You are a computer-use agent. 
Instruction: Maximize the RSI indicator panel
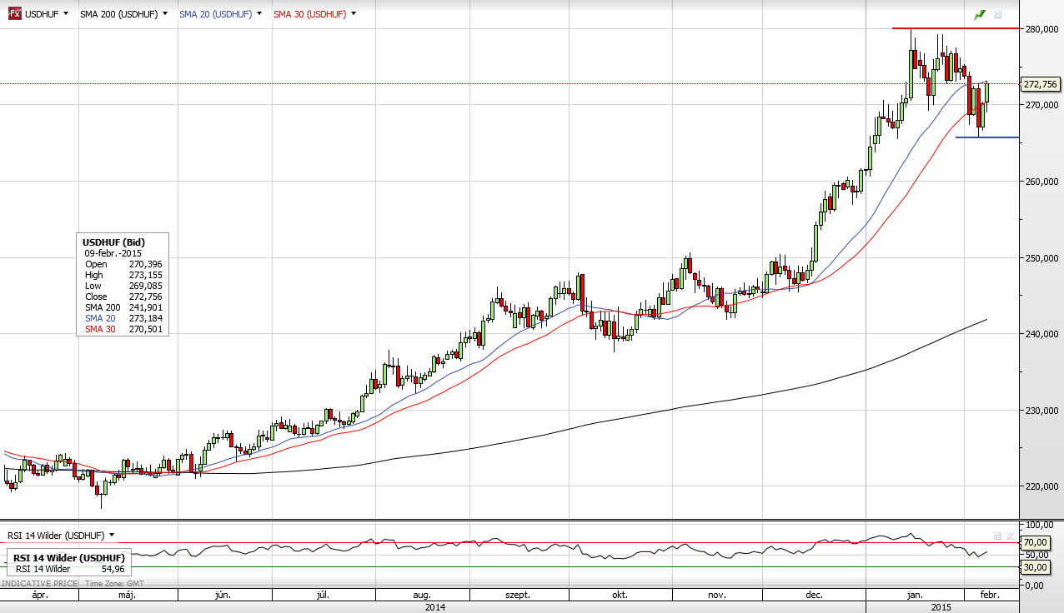click(x=997, y=536)
